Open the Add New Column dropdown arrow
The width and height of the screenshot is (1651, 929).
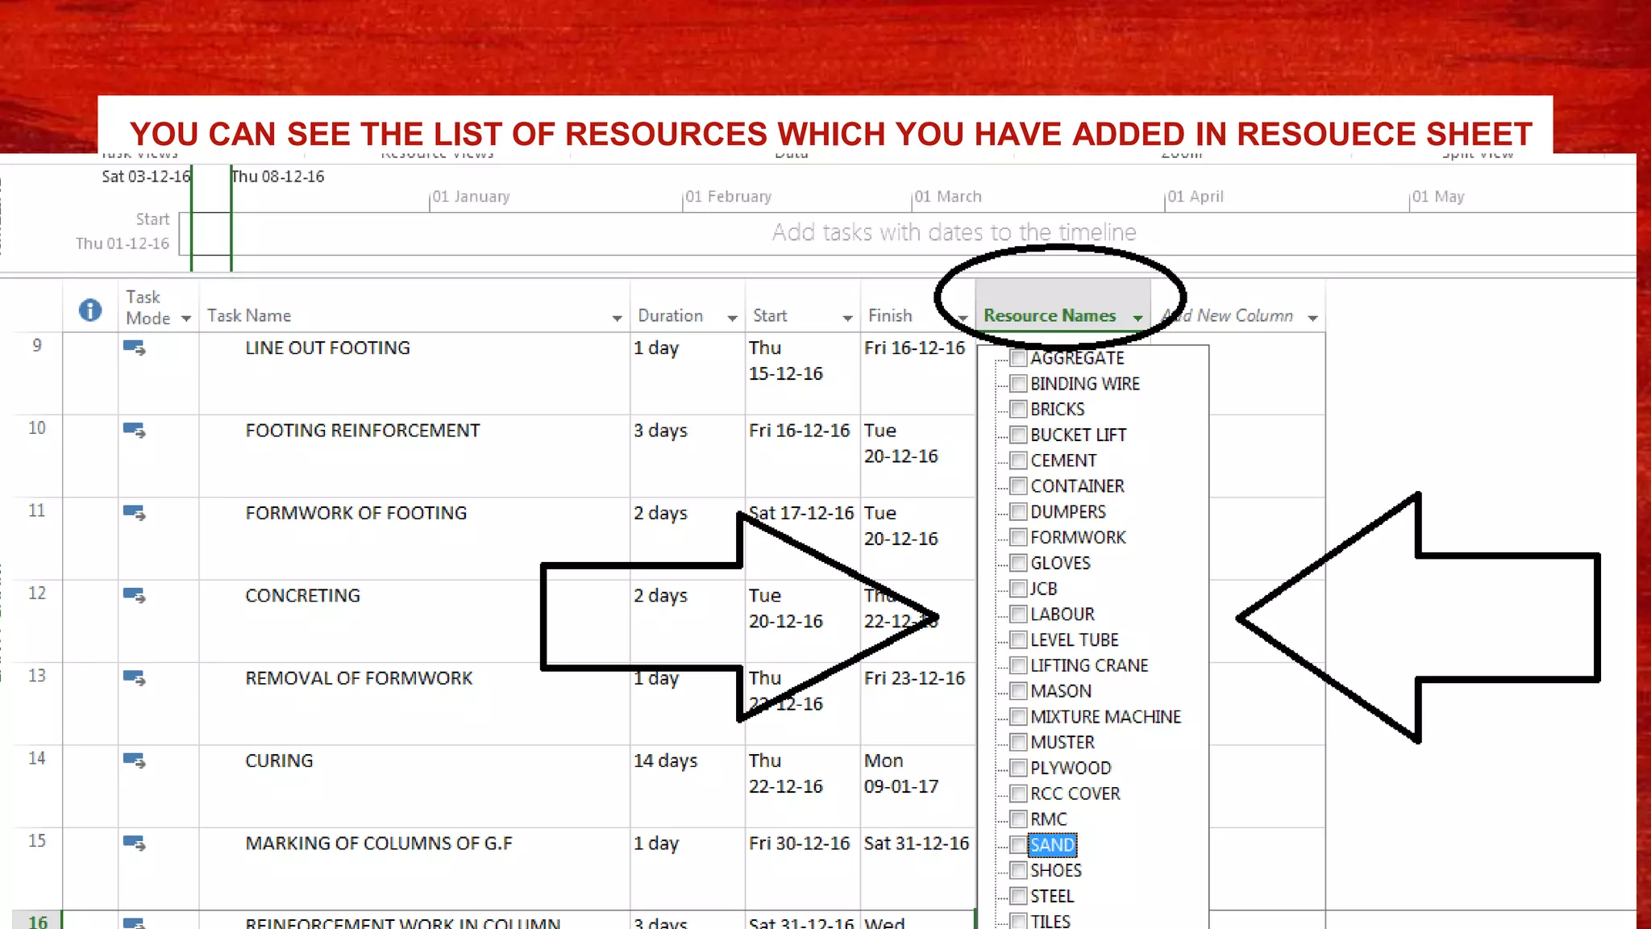point(1313,319)
